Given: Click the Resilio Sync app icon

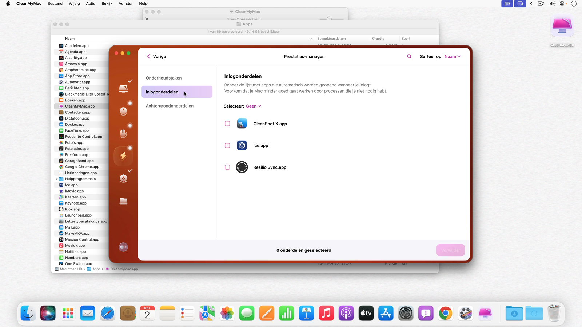Looking at the screenshot, I should 242,167.
